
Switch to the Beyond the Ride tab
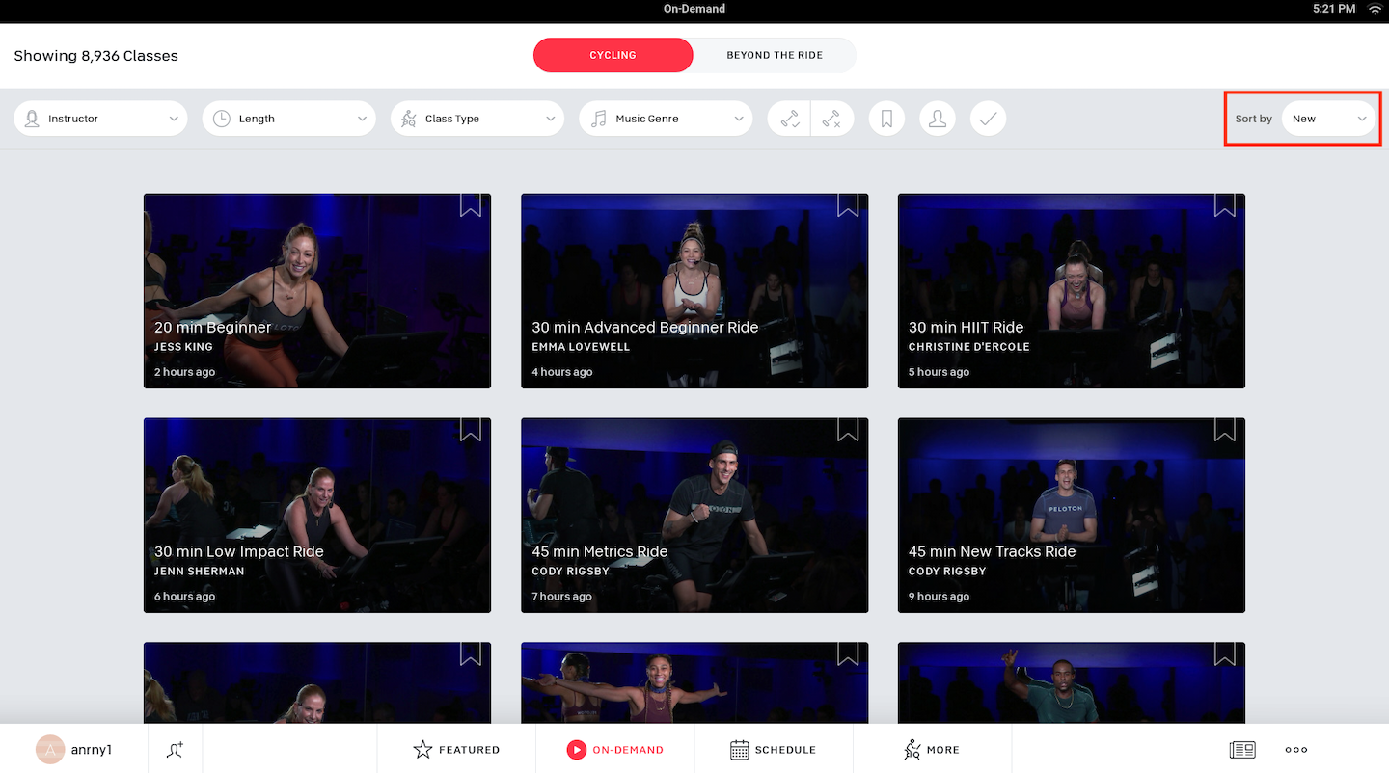(775, 55)
